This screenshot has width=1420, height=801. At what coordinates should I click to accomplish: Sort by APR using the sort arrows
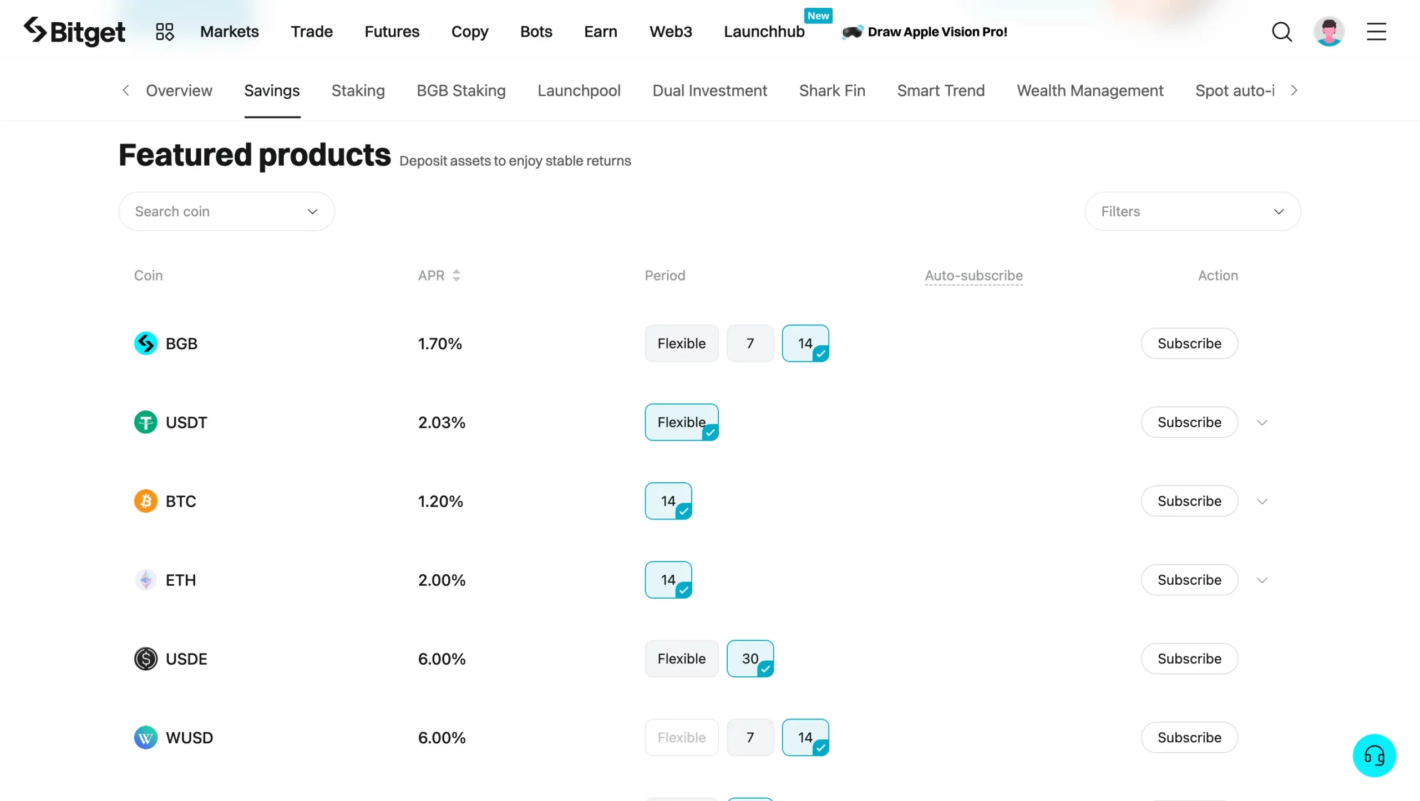click(x=457, y=275)
